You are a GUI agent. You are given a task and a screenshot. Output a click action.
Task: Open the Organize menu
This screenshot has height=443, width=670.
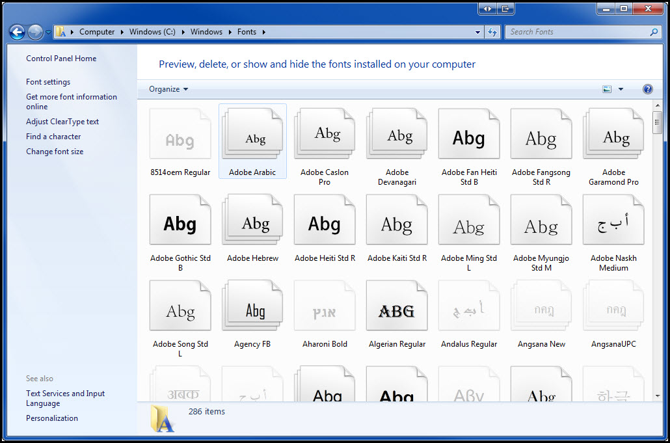[x=168, y=88]
